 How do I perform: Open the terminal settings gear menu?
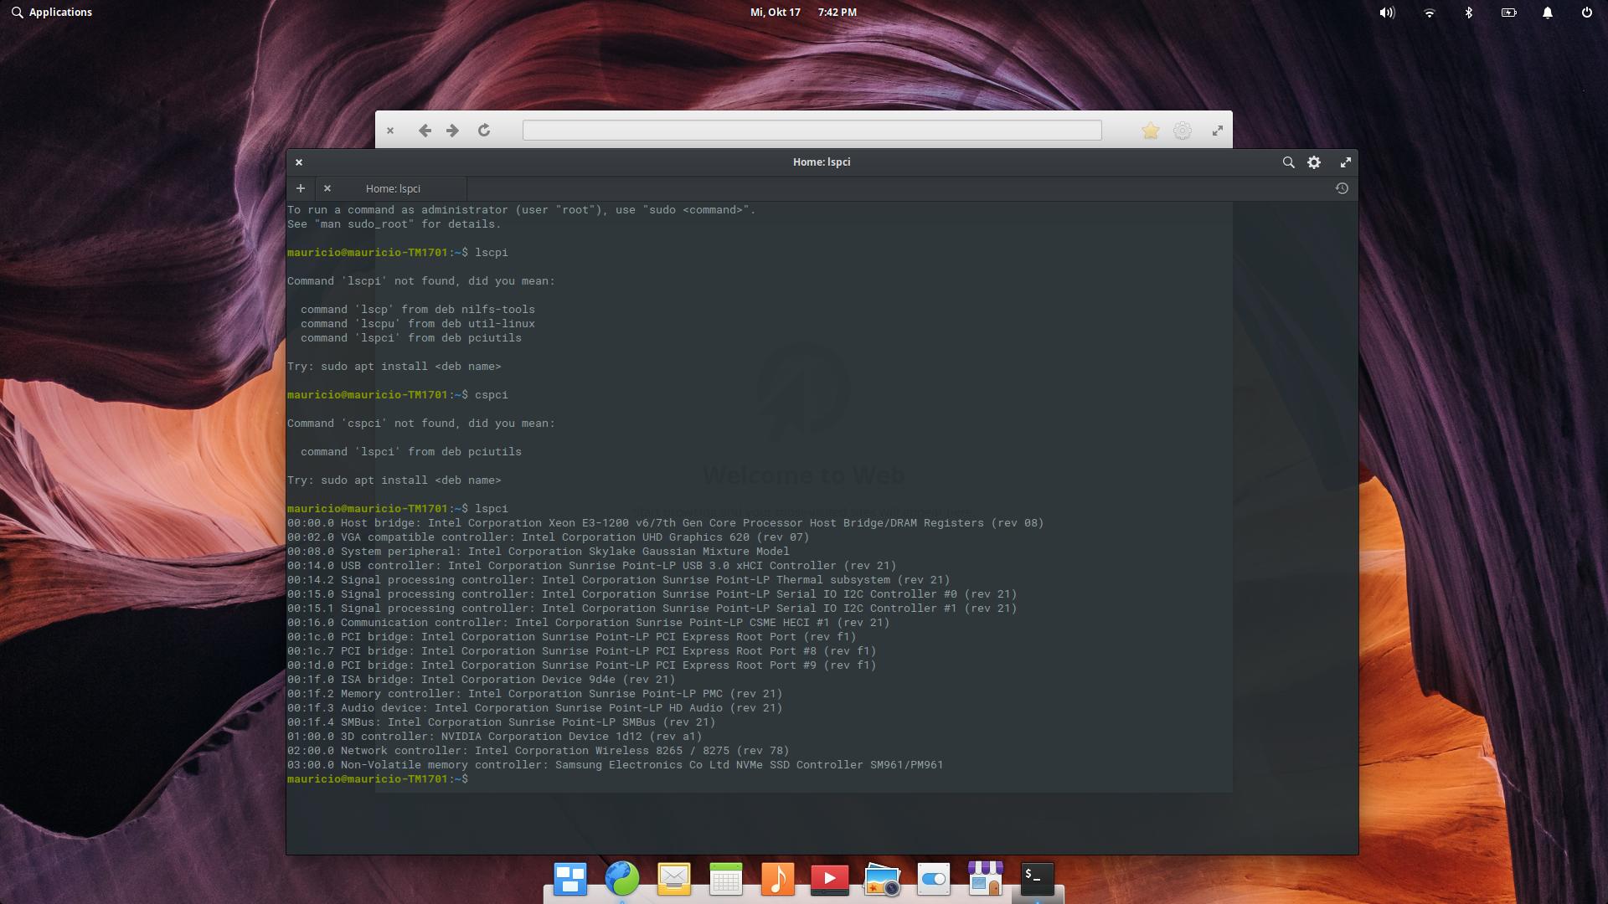(x=1314, y=162)
